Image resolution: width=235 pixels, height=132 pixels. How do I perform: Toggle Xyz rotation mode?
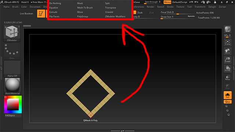tap(228, 102)
